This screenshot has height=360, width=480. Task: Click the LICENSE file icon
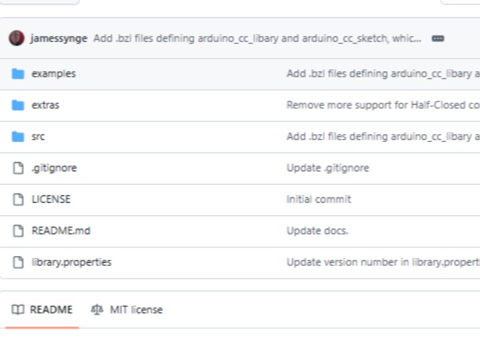18,199
